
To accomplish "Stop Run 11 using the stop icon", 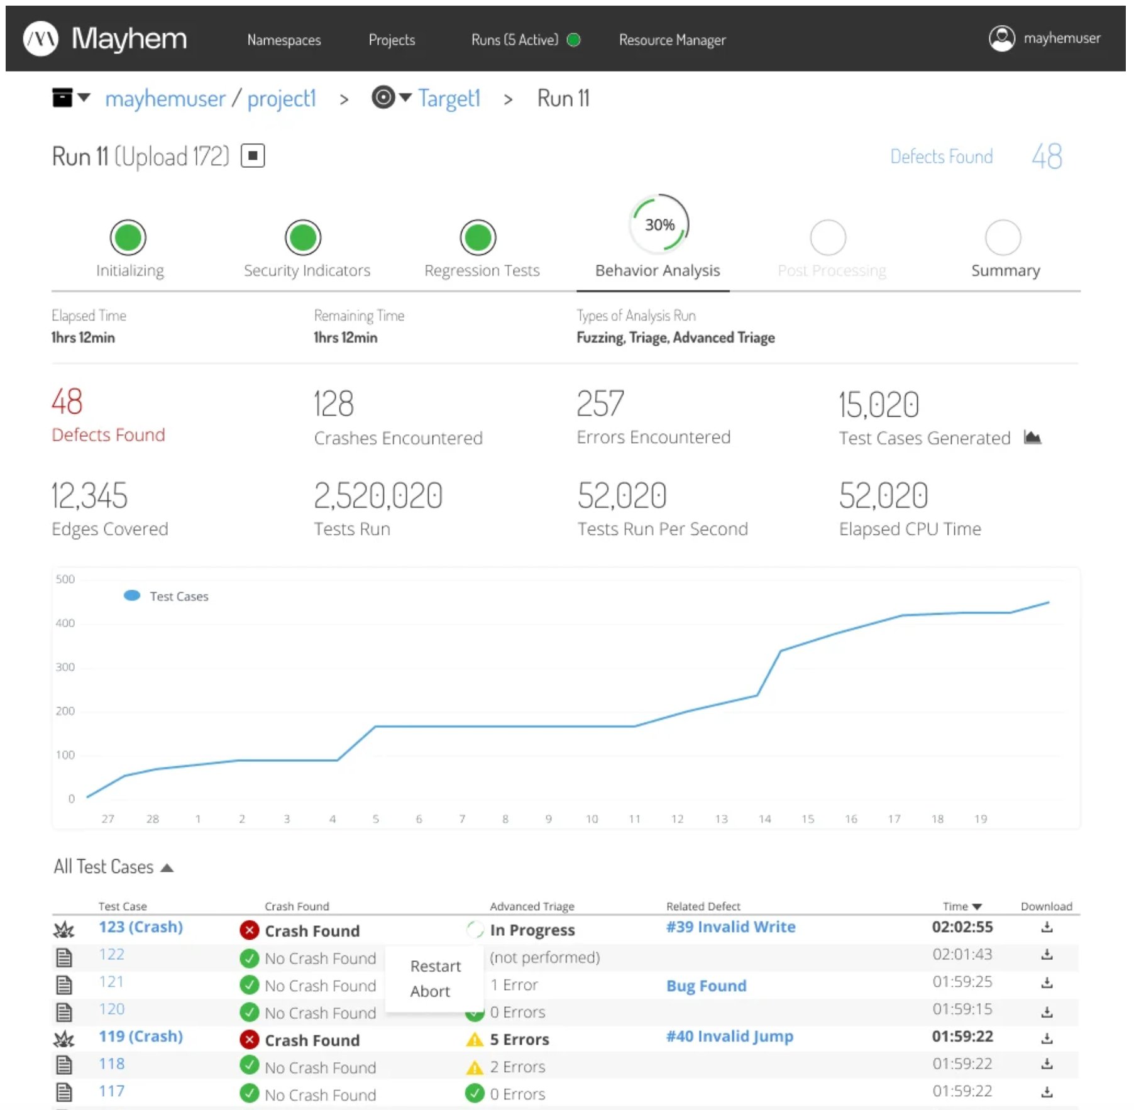I will [252, 155].
